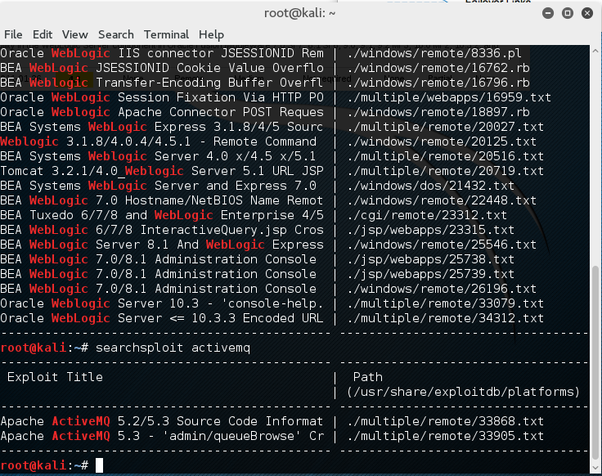Viewport: 602px width, 476px height.
Task: Click path ./windows/remote/18897.rb
Action: (x=438, y=112)
